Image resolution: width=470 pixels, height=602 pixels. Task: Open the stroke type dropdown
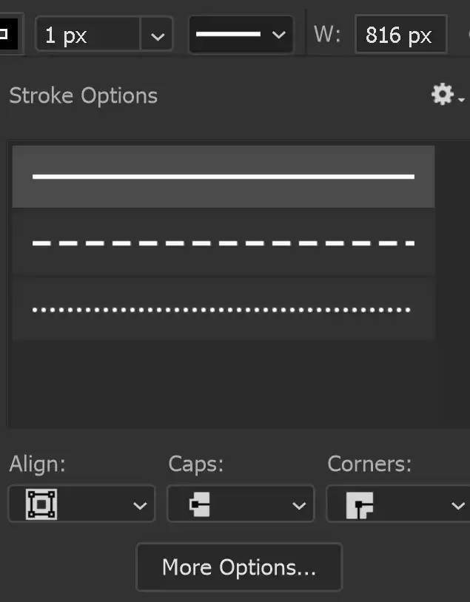tap(279, 34)
